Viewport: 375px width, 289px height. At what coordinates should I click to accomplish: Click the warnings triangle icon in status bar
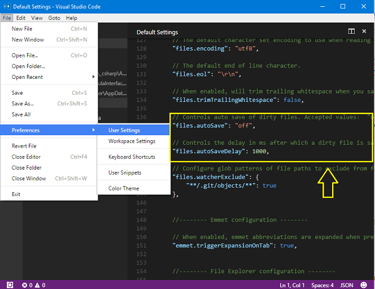(37, 285)
